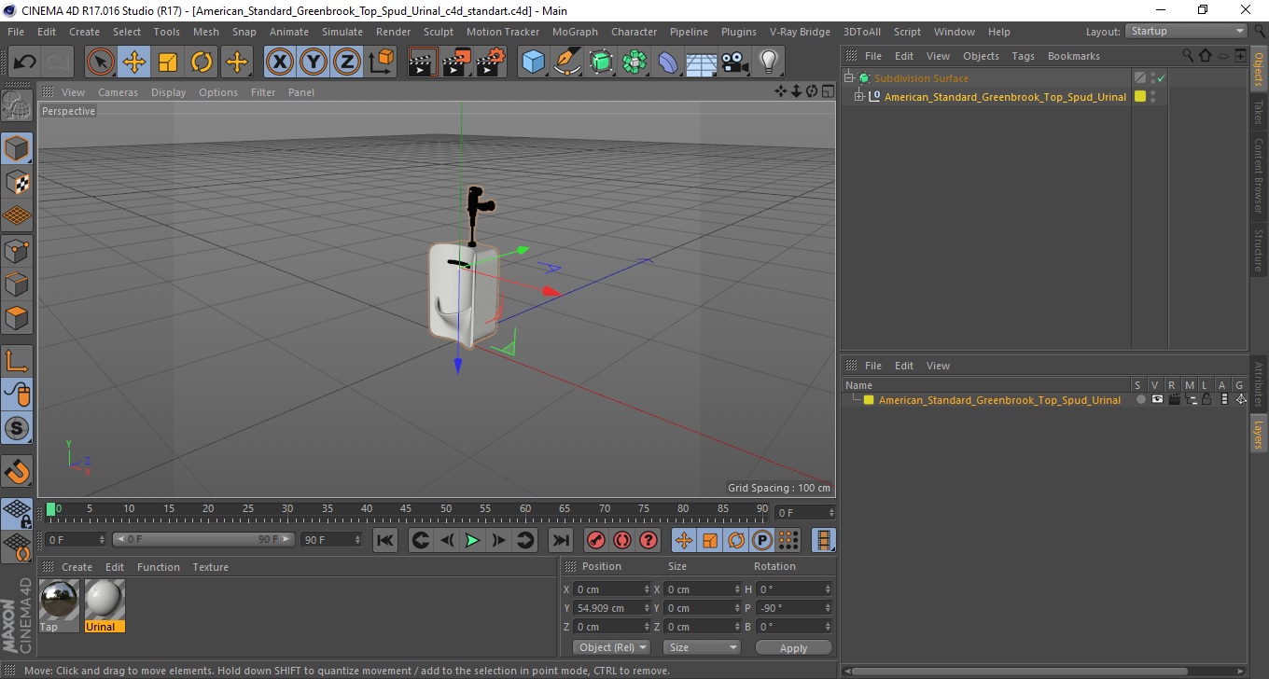The width and height of the screenshot is (1269, 679).
Task: Activate the Move tool
Action: click(134, 62)
